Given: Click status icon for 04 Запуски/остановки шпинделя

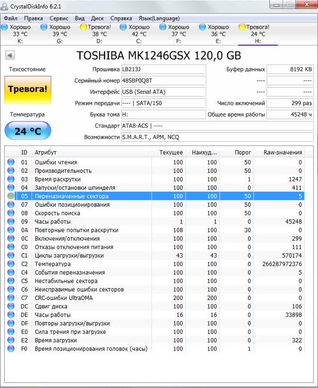Looking at the screenshot, I should (x=11, y=187).
